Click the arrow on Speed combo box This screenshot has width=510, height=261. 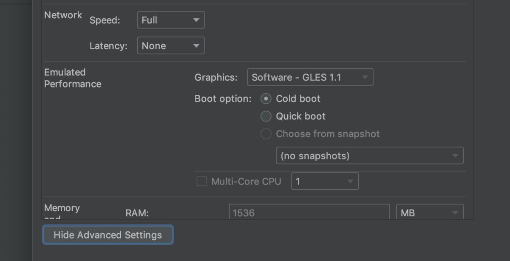(196, 20)
